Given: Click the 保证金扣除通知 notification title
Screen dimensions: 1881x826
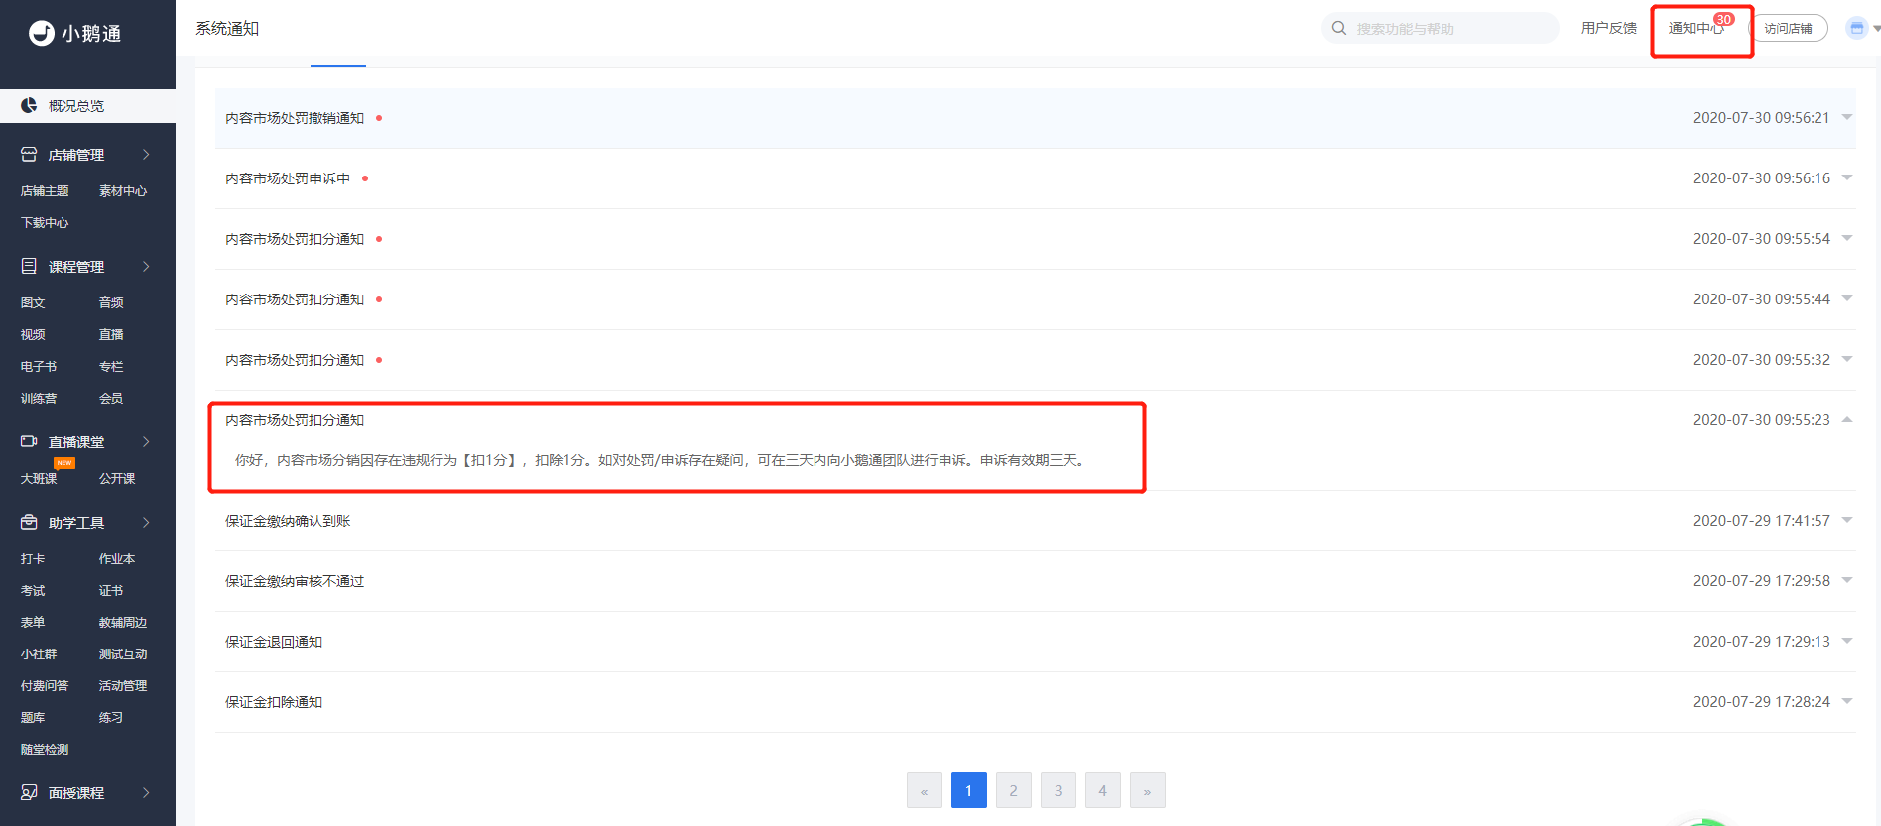Looking at the screenshot, I should [274, 702].
